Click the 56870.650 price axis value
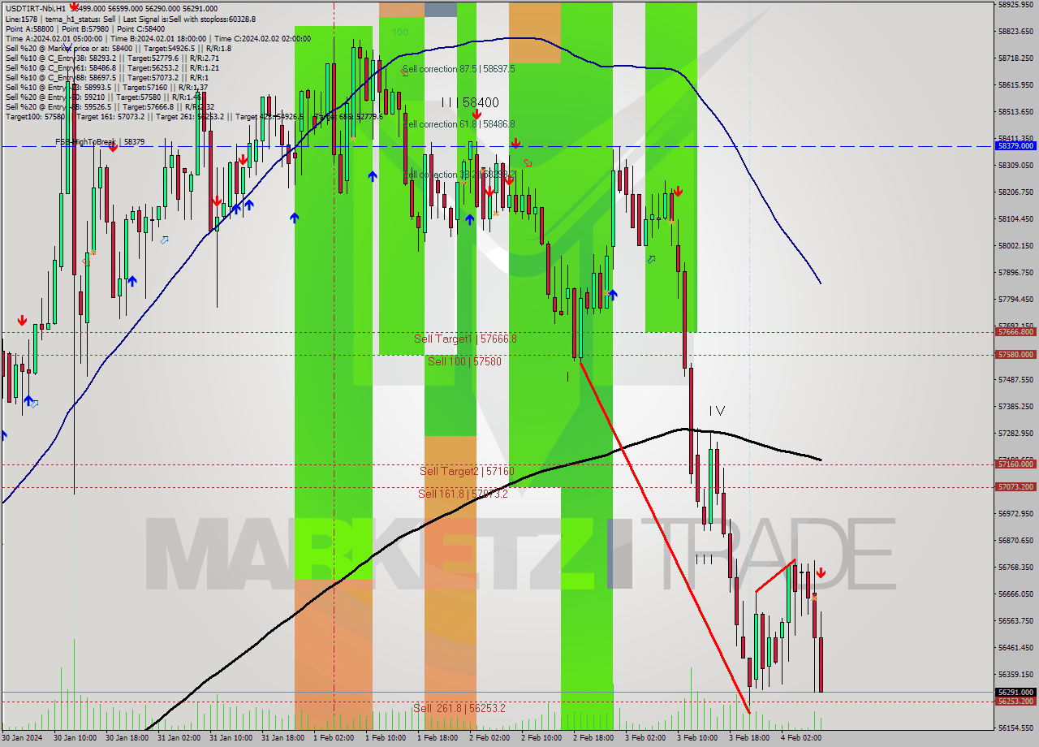The height and width of the screenshot is (747, 1039). (1015, 541)
